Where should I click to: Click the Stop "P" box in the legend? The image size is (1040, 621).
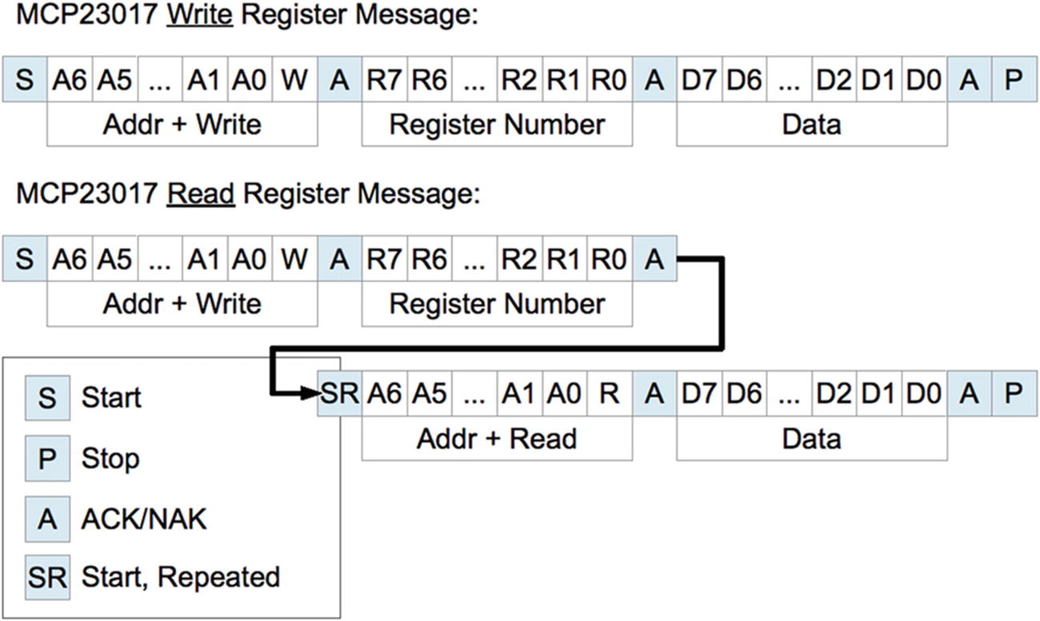pyautogui.click(x=47, y=459)
